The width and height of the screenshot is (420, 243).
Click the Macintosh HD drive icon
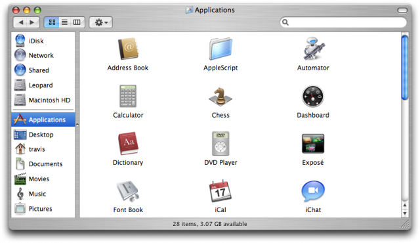[x=20, y=100]
